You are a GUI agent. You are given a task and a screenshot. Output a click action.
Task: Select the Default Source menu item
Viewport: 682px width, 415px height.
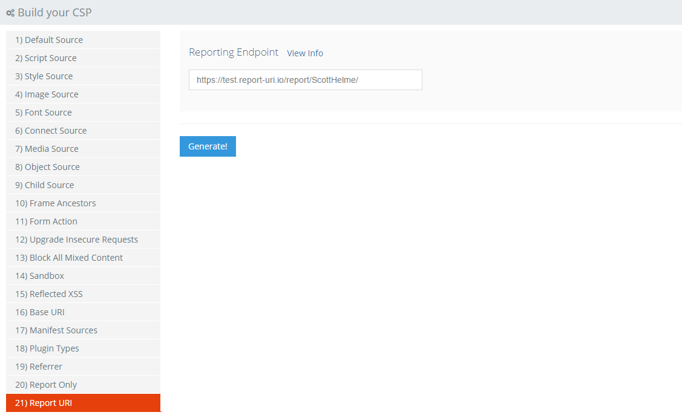click(x=83, y=40)
